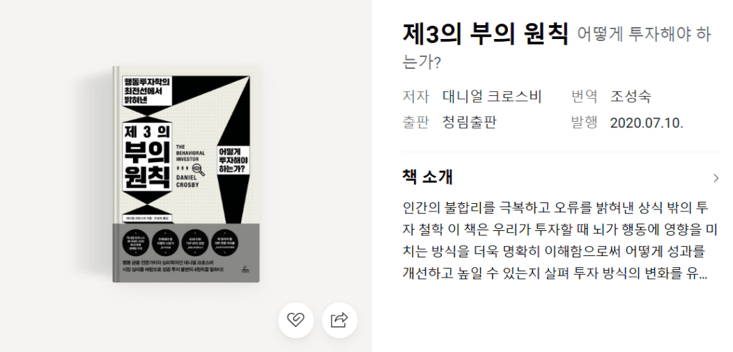733x352 pixels.
Task: Click the publisher logo on the book cover
Action: click(x=243, y=269)
